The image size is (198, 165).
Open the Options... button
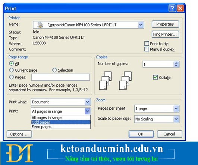coord(19,134)
